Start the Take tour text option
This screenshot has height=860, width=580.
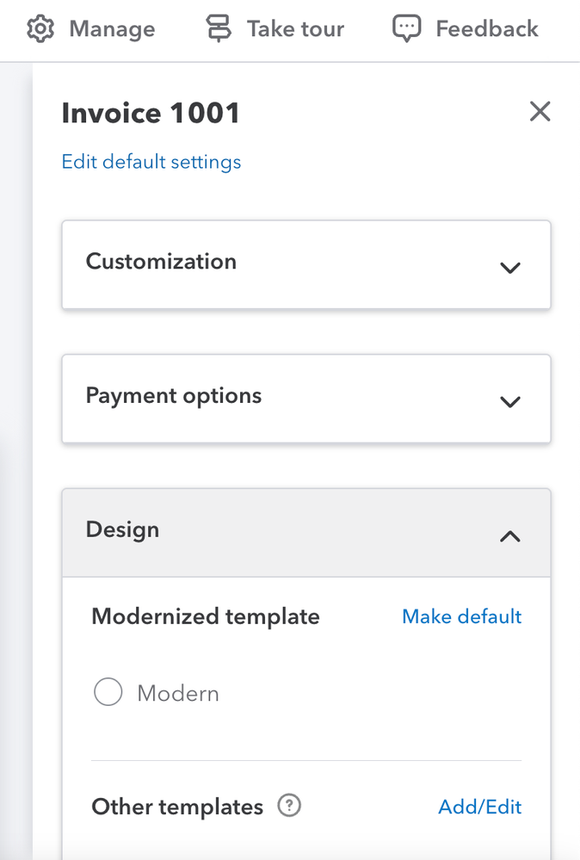tap(295, 29)
